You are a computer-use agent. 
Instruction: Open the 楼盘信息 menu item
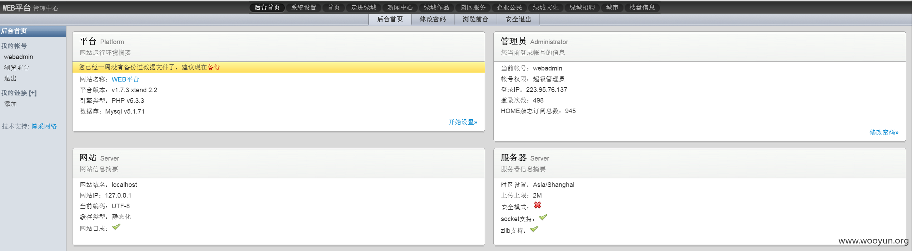point(642,7)
